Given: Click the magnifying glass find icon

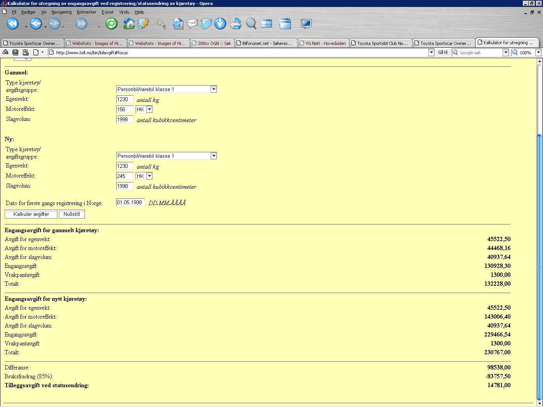Looking at the screenshot, I should point(251,24).
